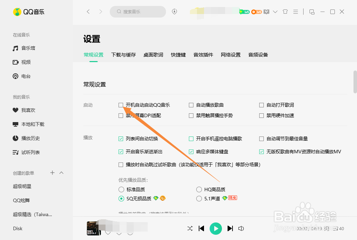The image size is (357, 240).
Task: Uncheck 列表间自动切换
Action: (x=121, y=139)
